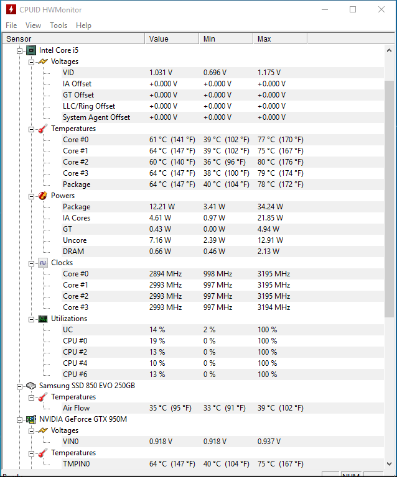Image resolution: width=397 pixels, height=477 pixels.
Task: Click the Samsung SSD 850 EVO drive icon
Action: (30, 386)
